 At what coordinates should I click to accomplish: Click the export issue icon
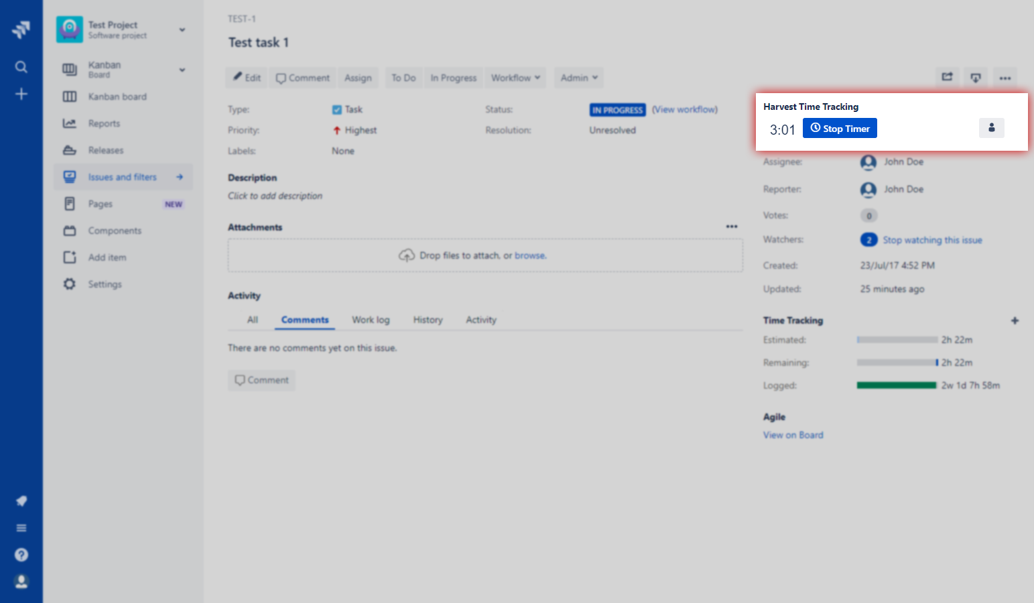pos(976,77)
